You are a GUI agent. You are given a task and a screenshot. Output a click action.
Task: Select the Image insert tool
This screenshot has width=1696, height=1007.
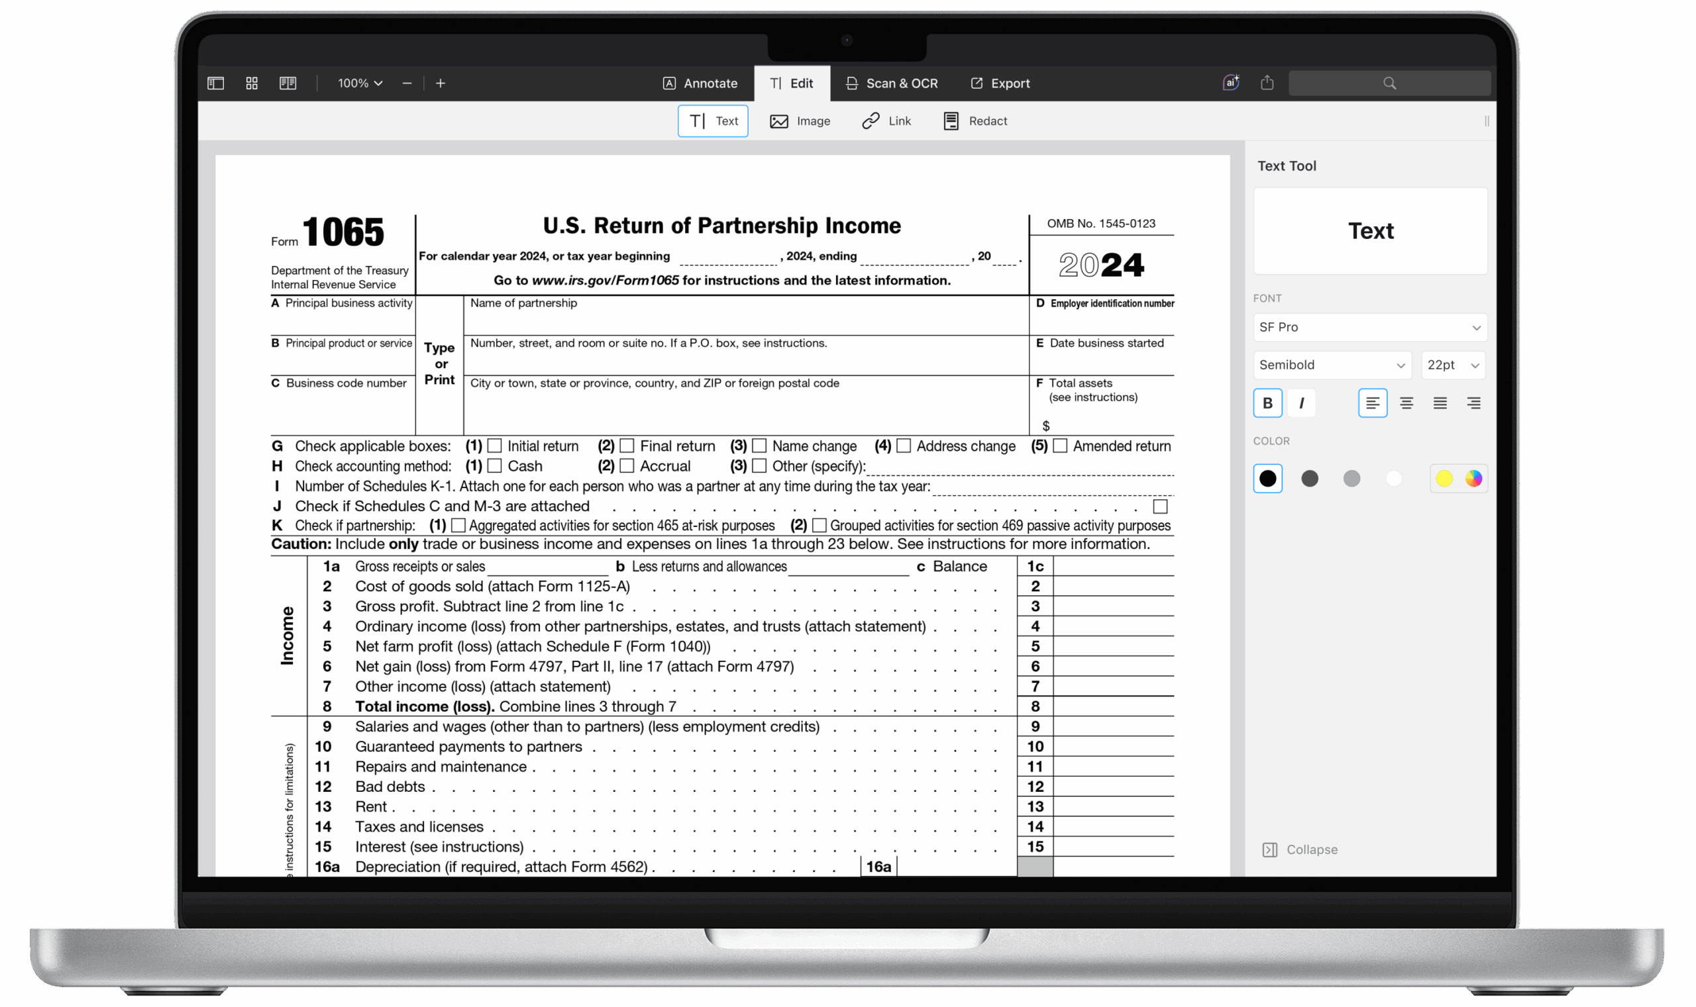click(801, 120)
